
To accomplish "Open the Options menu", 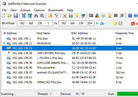I will tap(39, 10).
